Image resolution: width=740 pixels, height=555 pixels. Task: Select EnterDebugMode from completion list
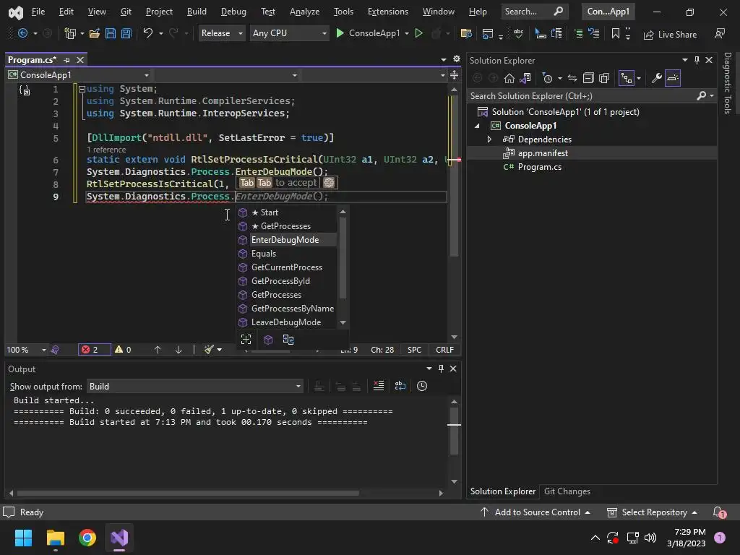(x=286, y=240)
